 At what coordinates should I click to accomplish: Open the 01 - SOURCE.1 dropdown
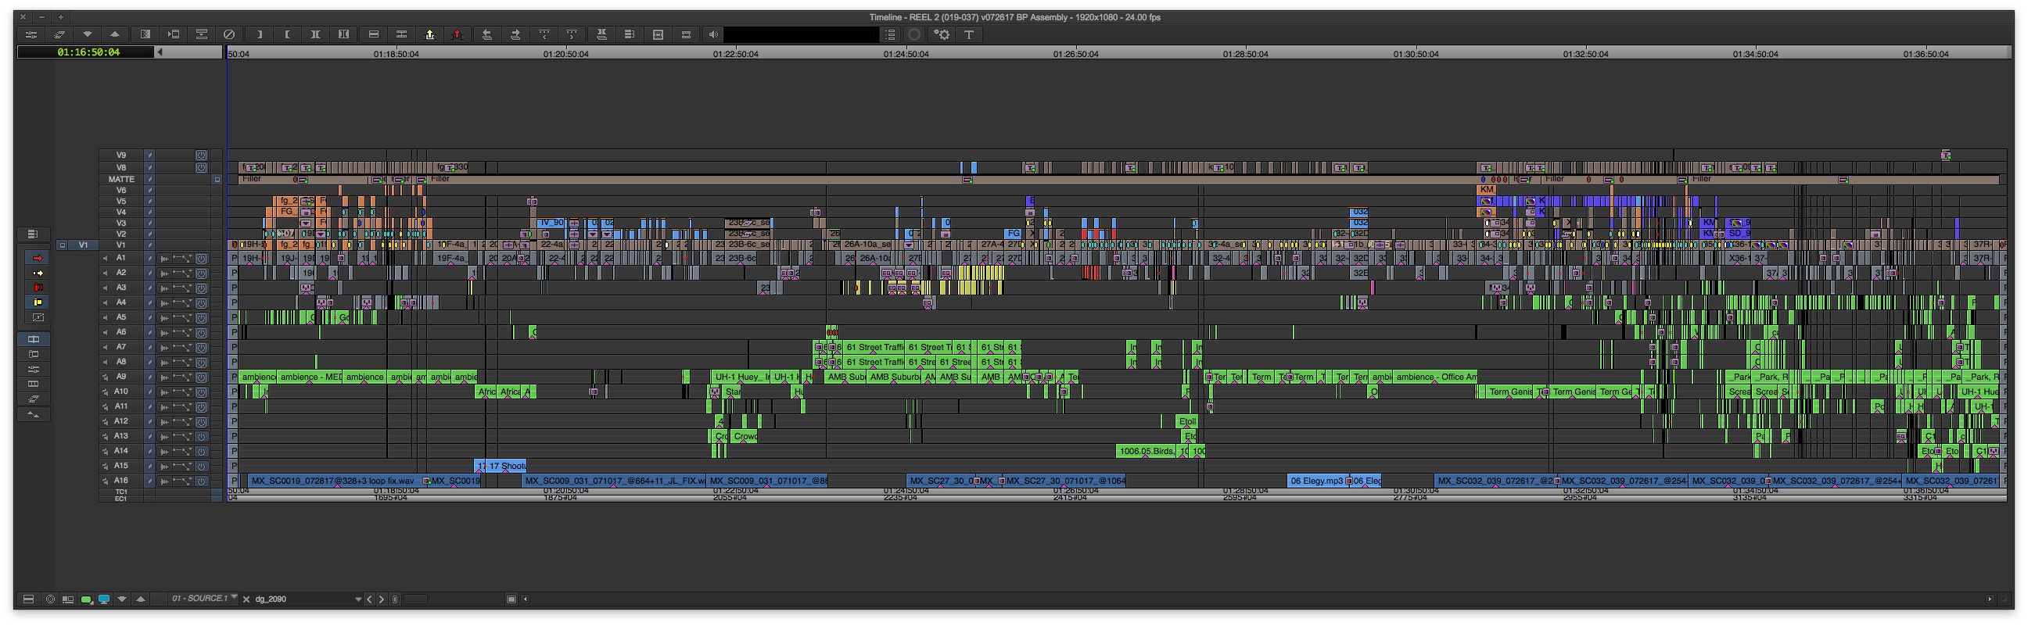pos(204,599)
